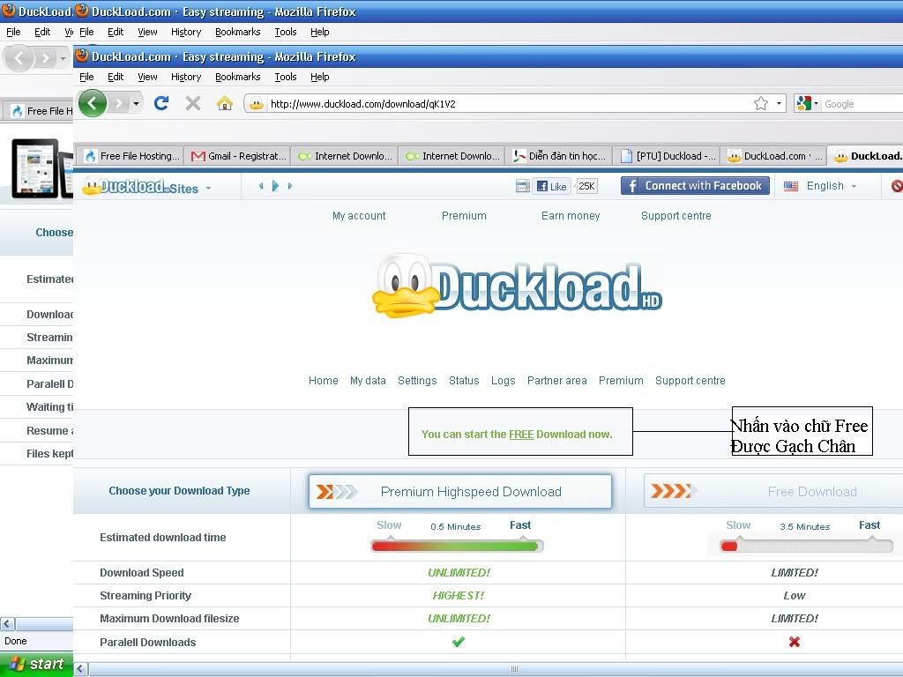Switch to first Internet Downlo... tab
This screenshot has height=677, width=903.
345,155
